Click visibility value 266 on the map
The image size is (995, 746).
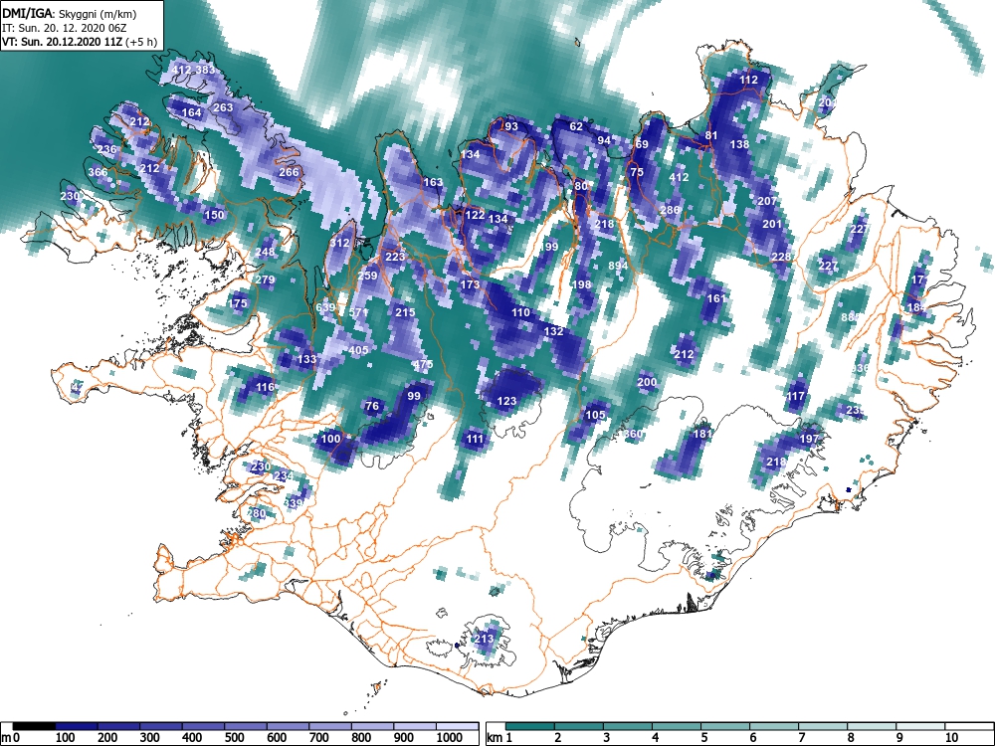[x=289, y=172]
